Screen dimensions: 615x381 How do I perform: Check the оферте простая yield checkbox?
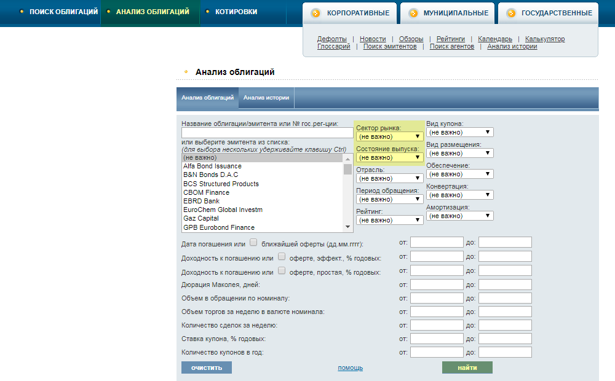click(x=282, y=271)
